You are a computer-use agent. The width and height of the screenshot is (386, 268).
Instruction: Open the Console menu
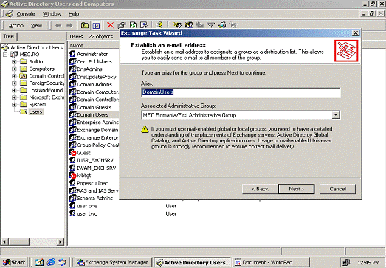(x=26, y=14)
